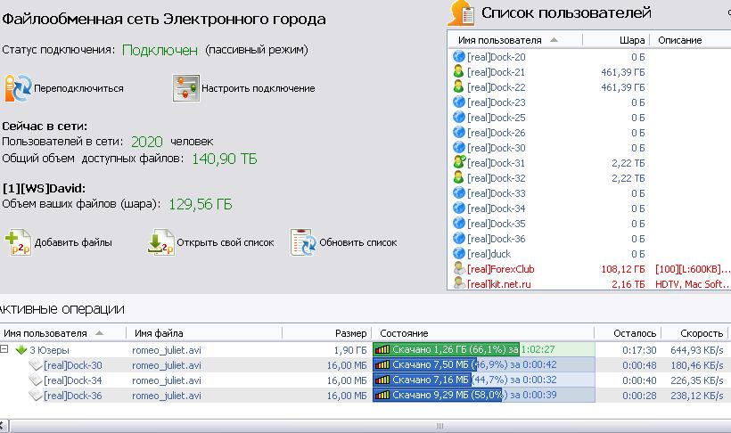Click the Добавить файлы p2p icon
The height and width of the screenshot is (433, 731).
tap(18, 242)
